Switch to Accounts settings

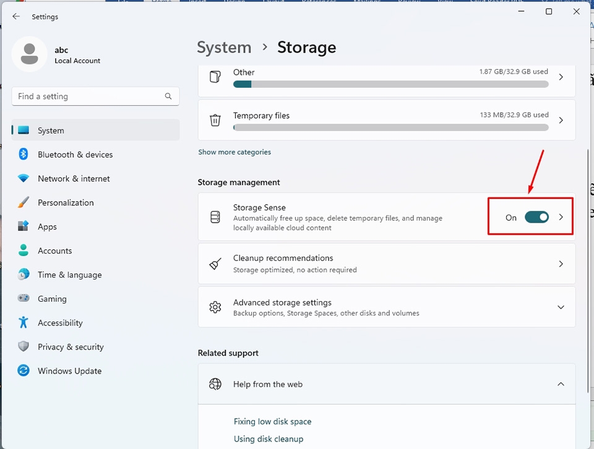coord(95,250)
